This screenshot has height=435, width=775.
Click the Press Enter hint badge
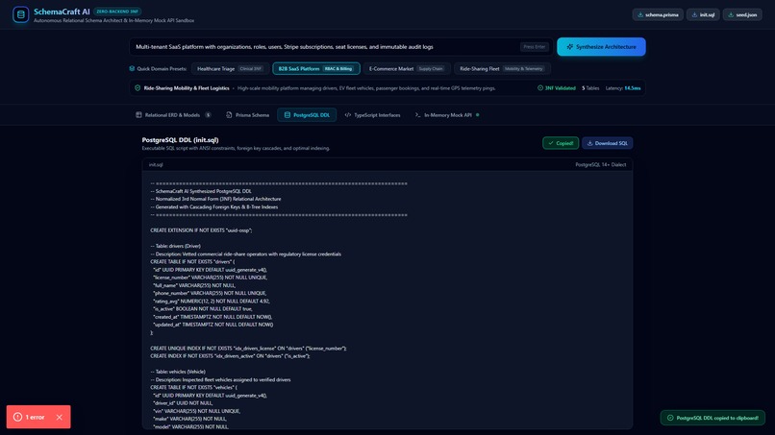pos(535,47)
